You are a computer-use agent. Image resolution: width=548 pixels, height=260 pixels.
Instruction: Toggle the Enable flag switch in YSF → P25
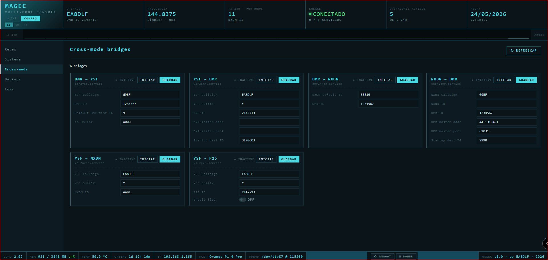coord(242,200)
